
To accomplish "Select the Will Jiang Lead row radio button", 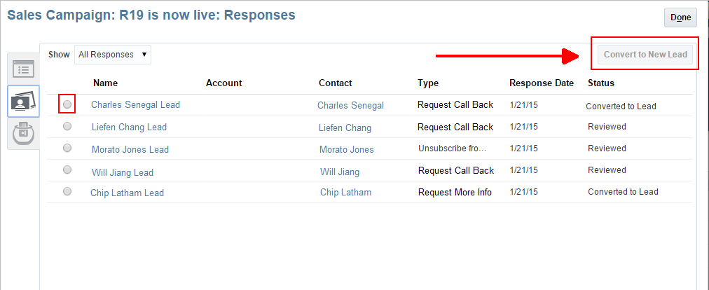I will point(67,170).
